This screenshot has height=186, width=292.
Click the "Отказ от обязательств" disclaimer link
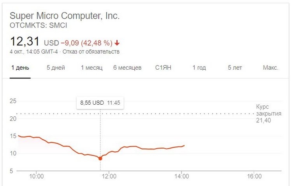(91, 52)
